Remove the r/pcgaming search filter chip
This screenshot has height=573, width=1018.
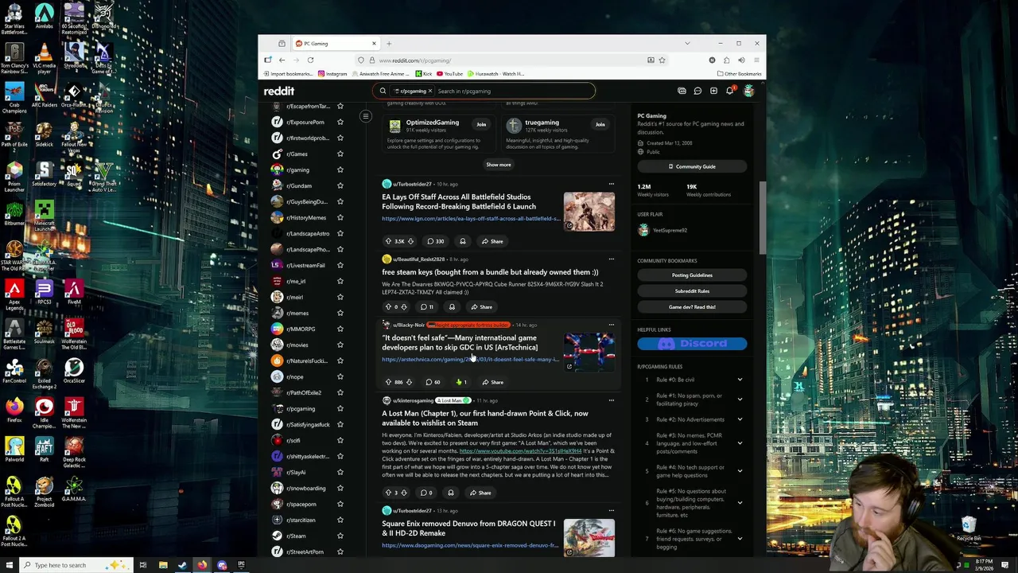tap(430, 91)
